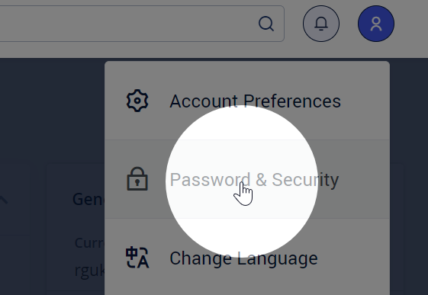The width and height of the screenshot is (428, 295).
Task: Click empty space above Account Preferences entry
Action: (247, 72)
